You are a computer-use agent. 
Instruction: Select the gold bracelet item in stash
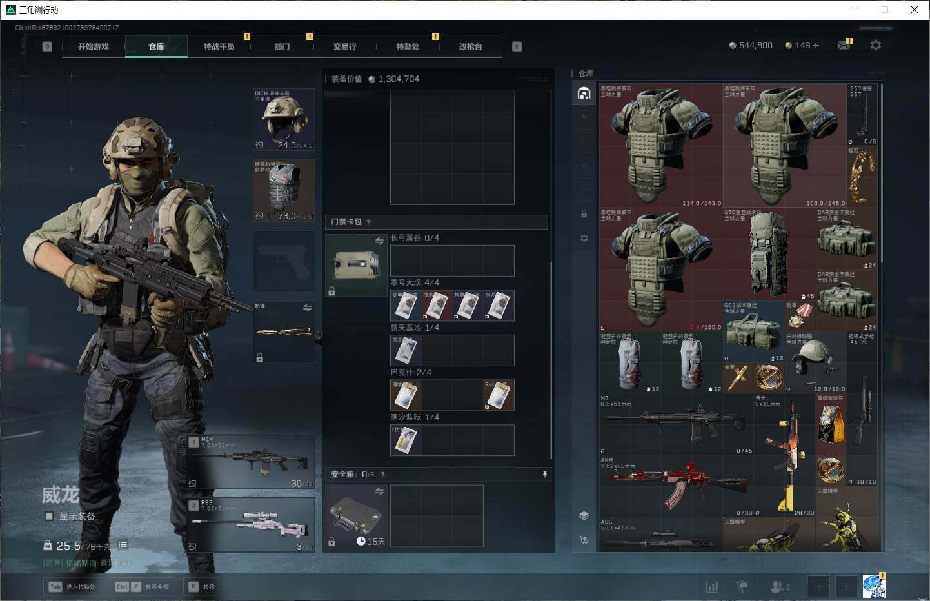tap(862, 177)
